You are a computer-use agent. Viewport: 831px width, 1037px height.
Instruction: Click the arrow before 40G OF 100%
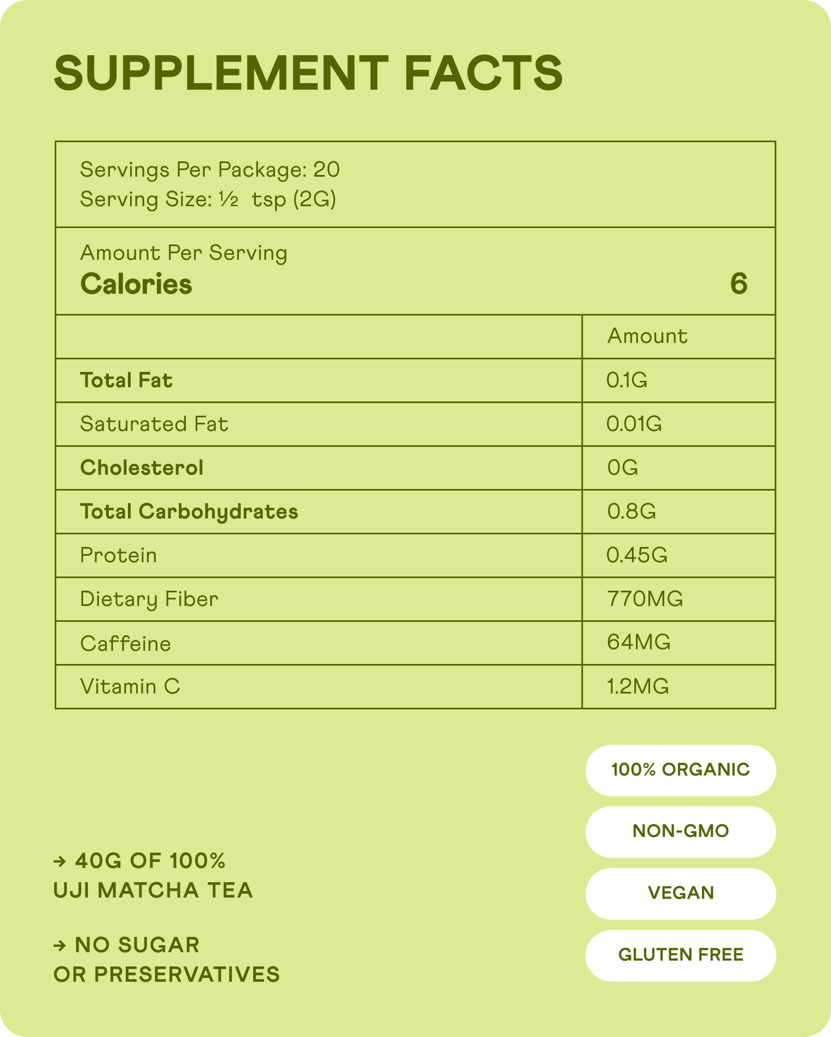pos(60,861)
